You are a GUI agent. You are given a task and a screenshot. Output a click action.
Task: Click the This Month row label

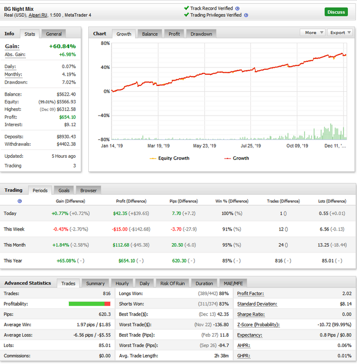(x=15, y=245)
